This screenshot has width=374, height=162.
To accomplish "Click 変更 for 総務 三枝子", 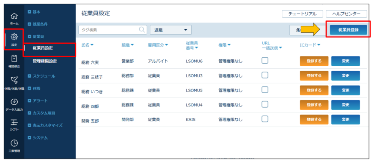I will coord(345,75).
